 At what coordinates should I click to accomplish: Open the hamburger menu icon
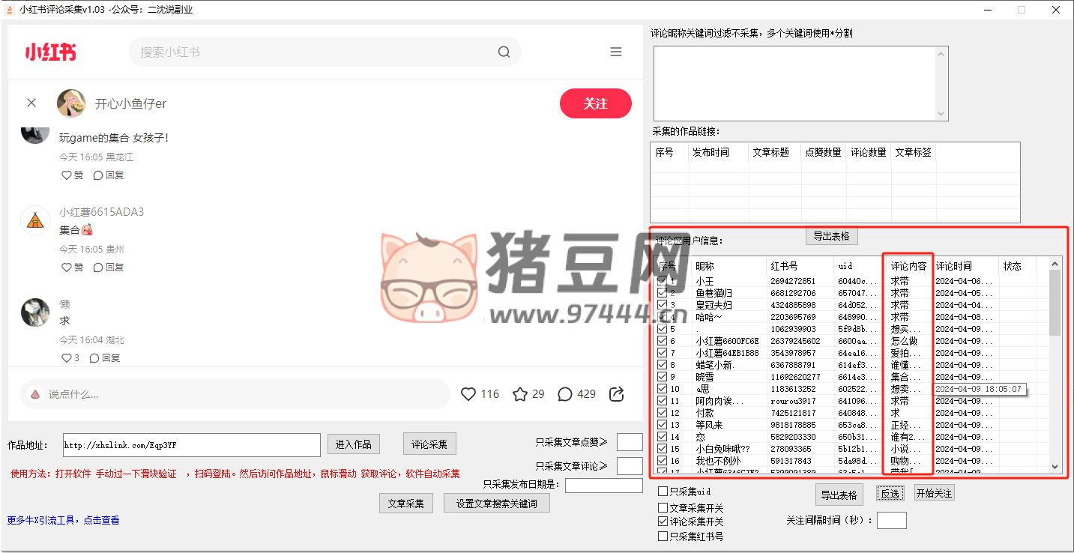click(x=616, y=52)
